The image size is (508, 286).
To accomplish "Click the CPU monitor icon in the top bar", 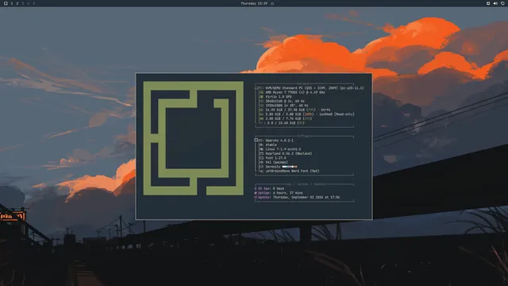I will tap(502, 3).
